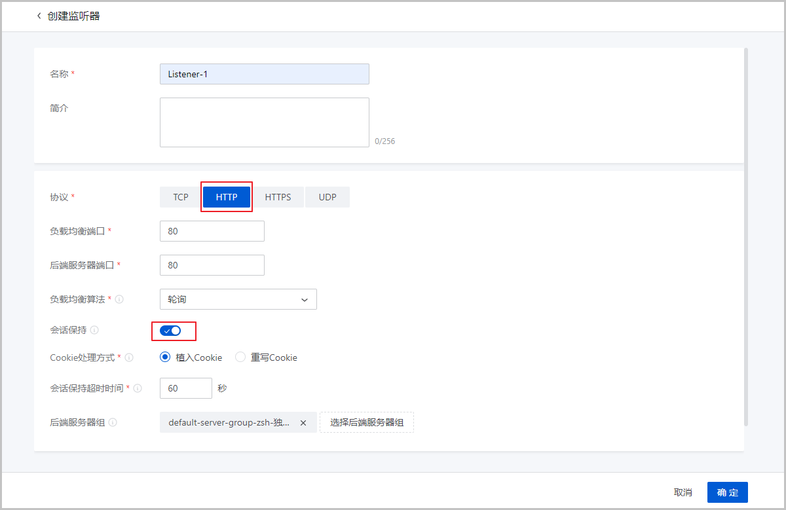The width and height of the screenshot is (786, 510).
Task: Switch protocol to UDP
Action: (327, 197)
